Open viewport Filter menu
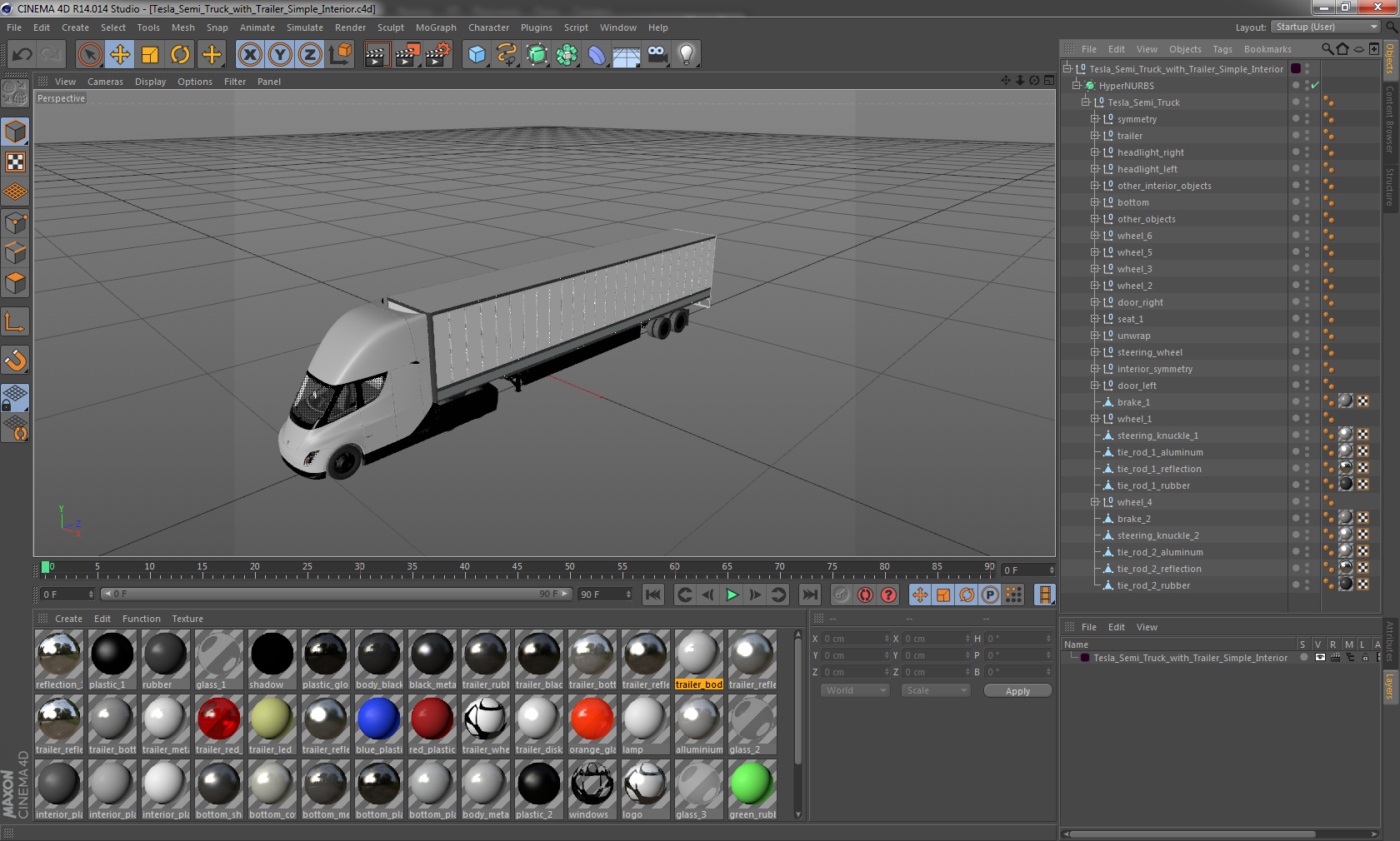 [235, 82]
